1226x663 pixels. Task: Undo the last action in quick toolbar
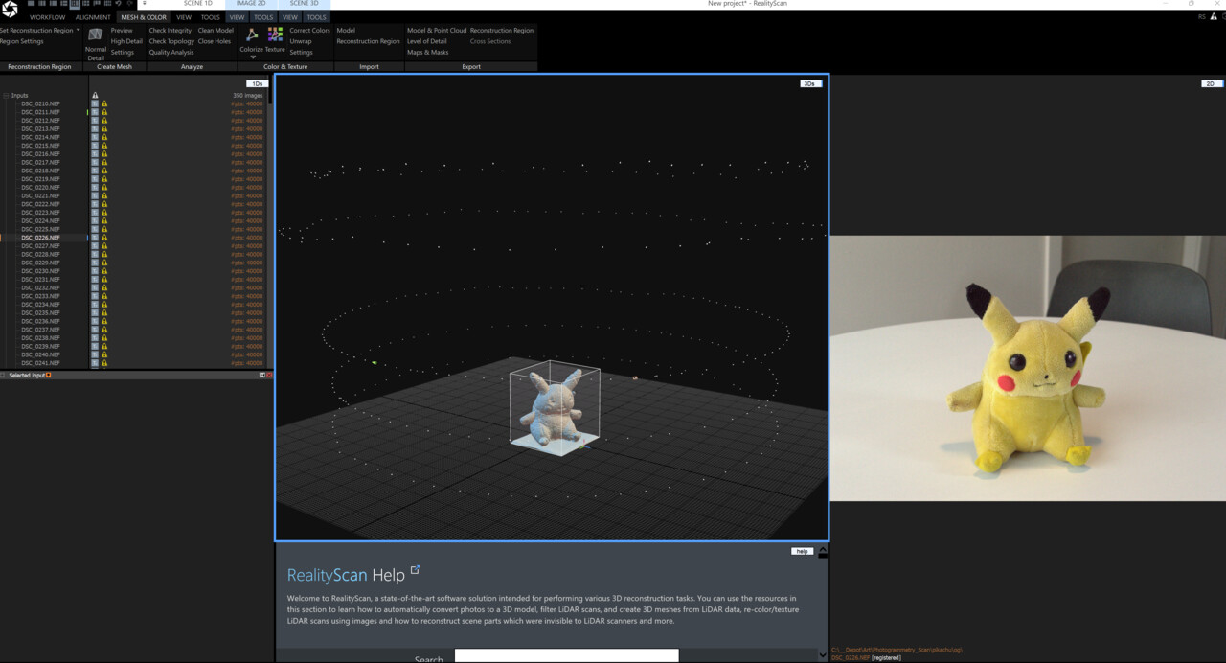[118, 4]
